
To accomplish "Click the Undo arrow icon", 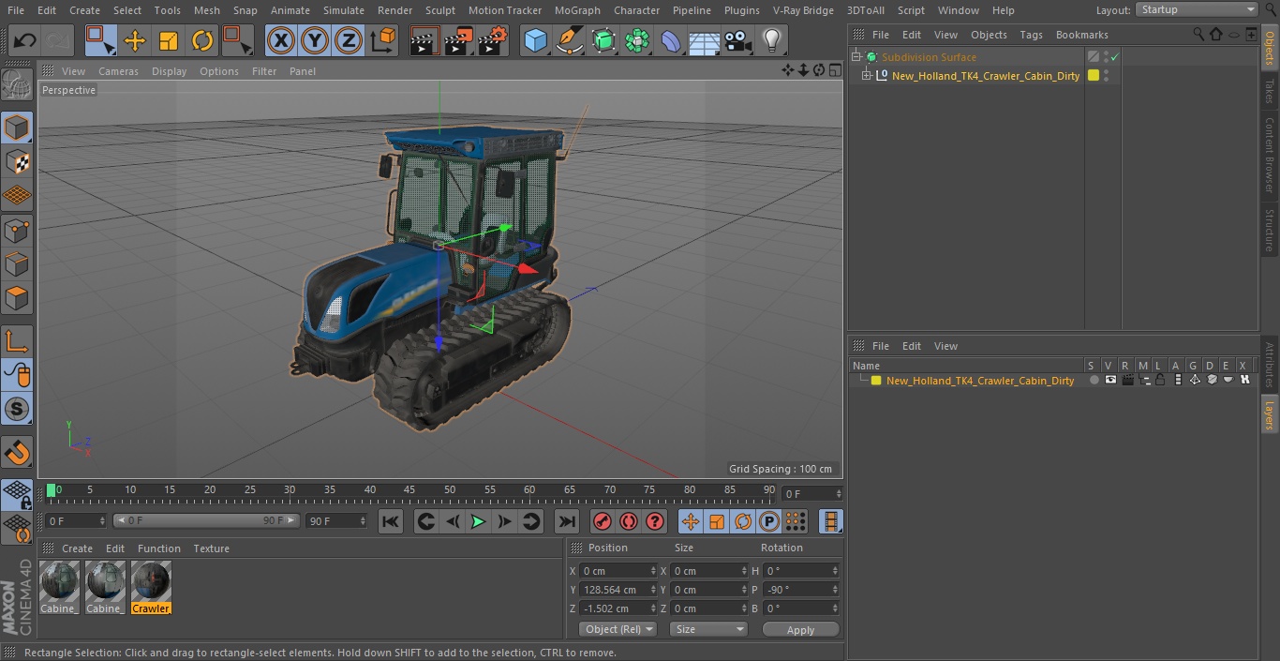I will [x=25, y=41].
